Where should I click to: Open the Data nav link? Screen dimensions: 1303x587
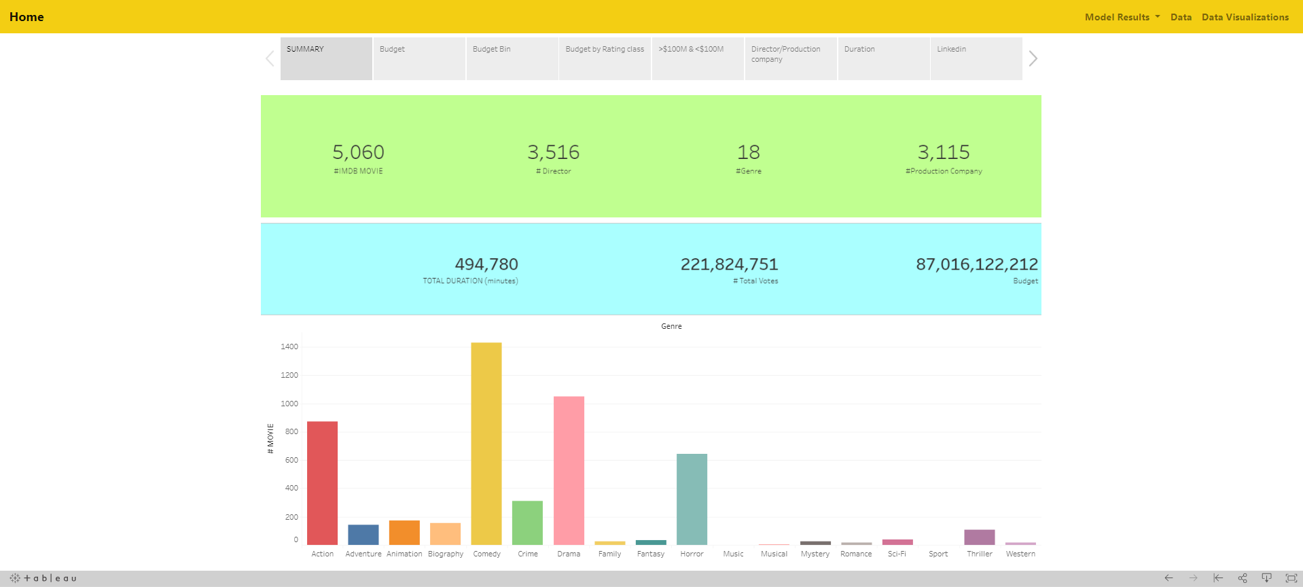[1181, 17]
